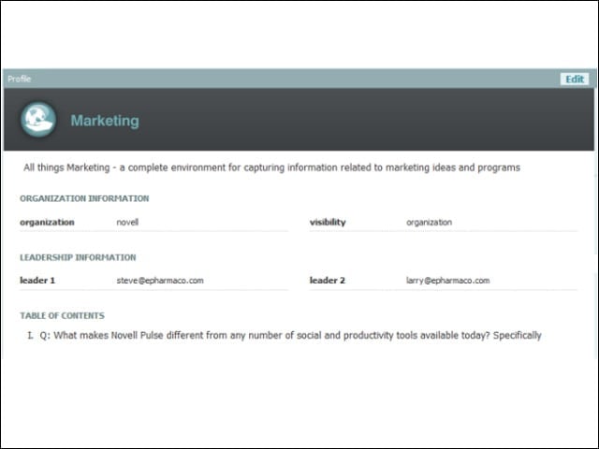Open the Novell Pulse question entry
The image size is (599, 449).
point(290,335)
